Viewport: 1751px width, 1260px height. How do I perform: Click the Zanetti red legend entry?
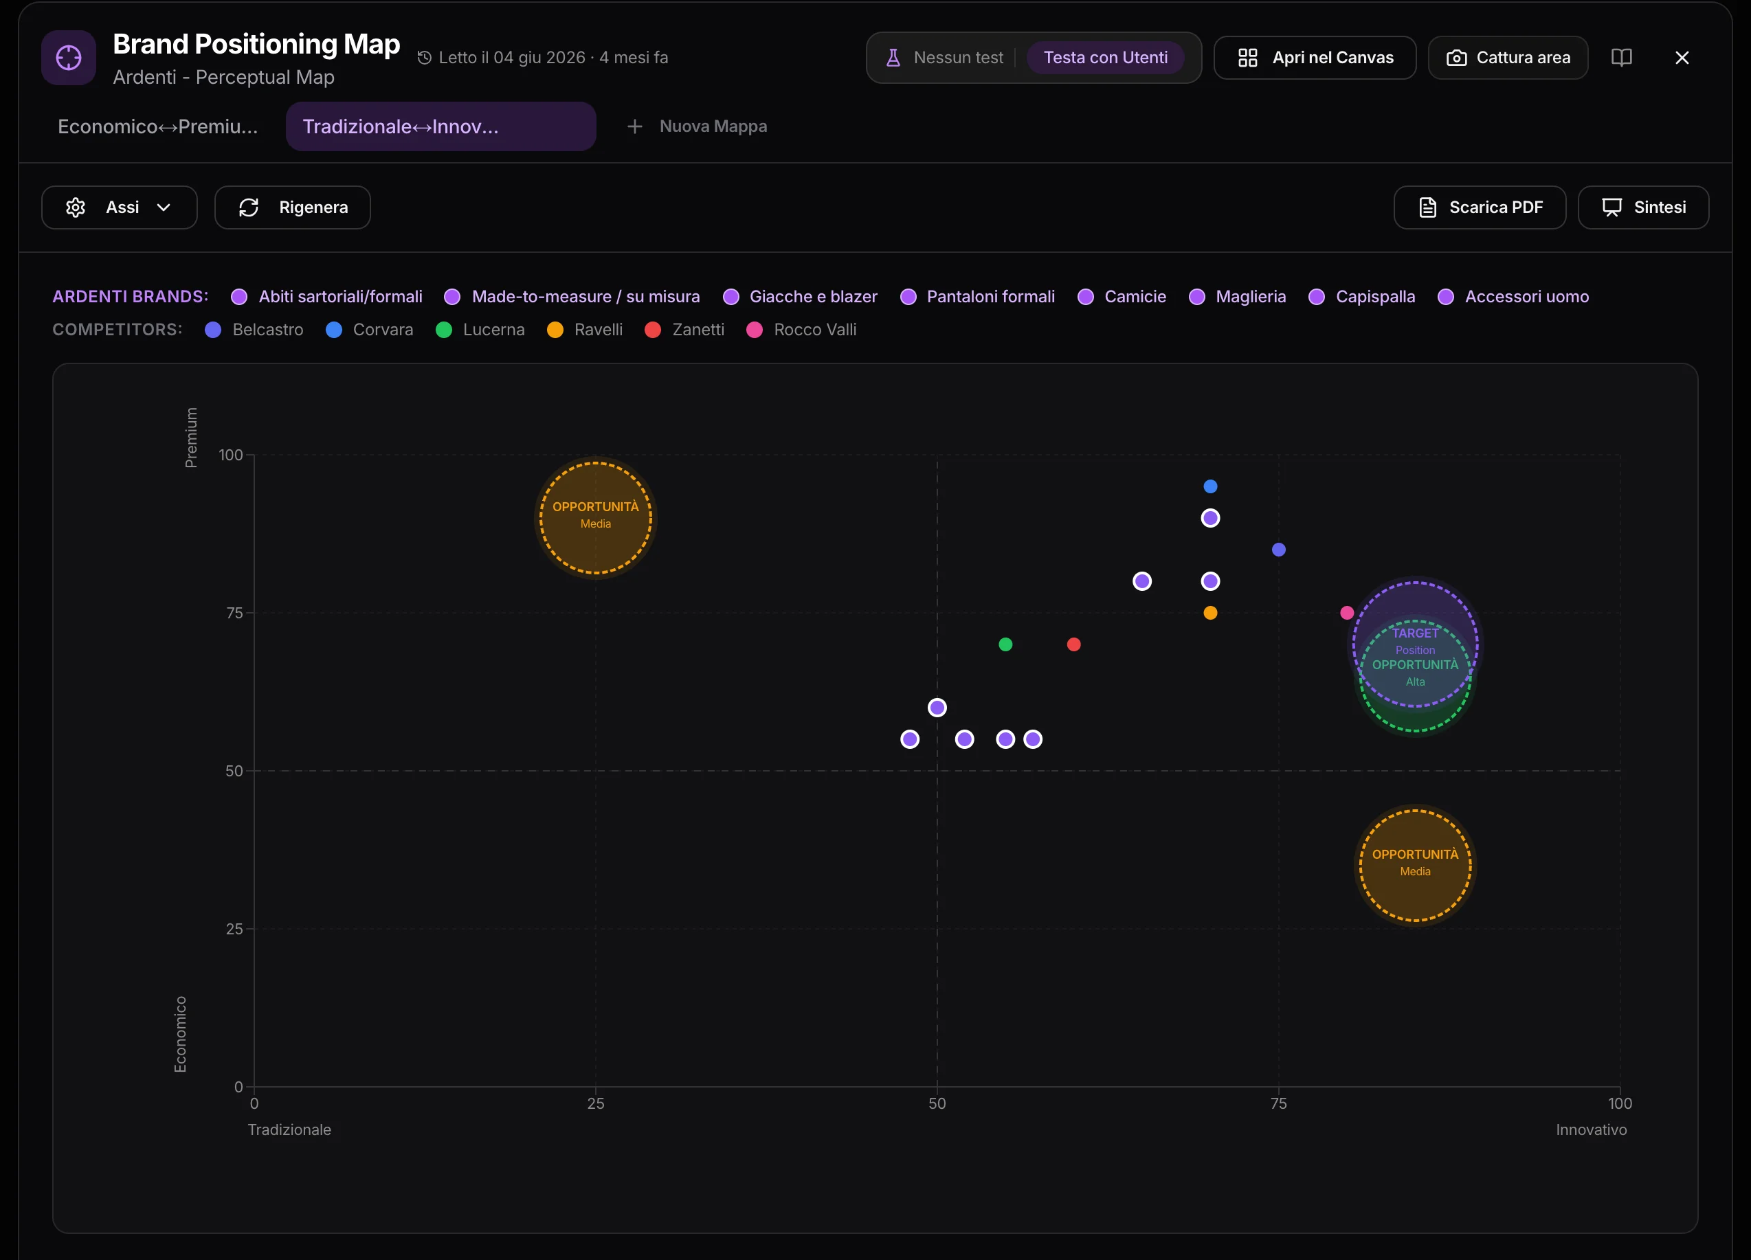[684, 330]
